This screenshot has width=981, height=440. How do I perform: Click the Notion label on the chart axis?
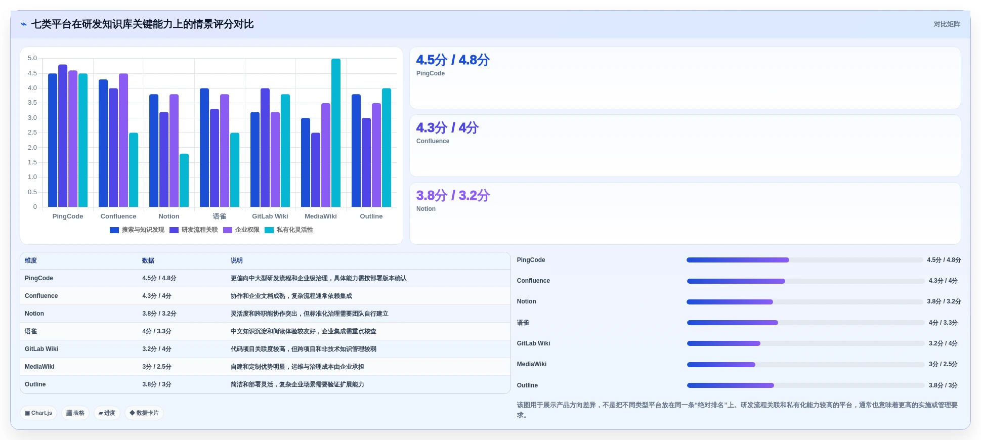[x=169, y=216]
